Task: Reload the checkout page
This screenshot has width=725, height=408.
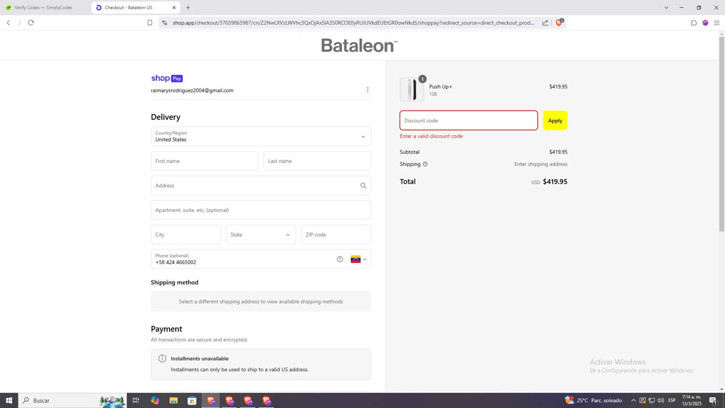Action: [31, 23]
